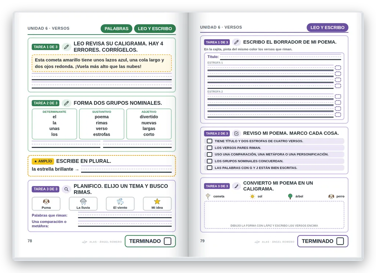Click the 'Palabras que riman' writing line

click(x=125, y=215)
